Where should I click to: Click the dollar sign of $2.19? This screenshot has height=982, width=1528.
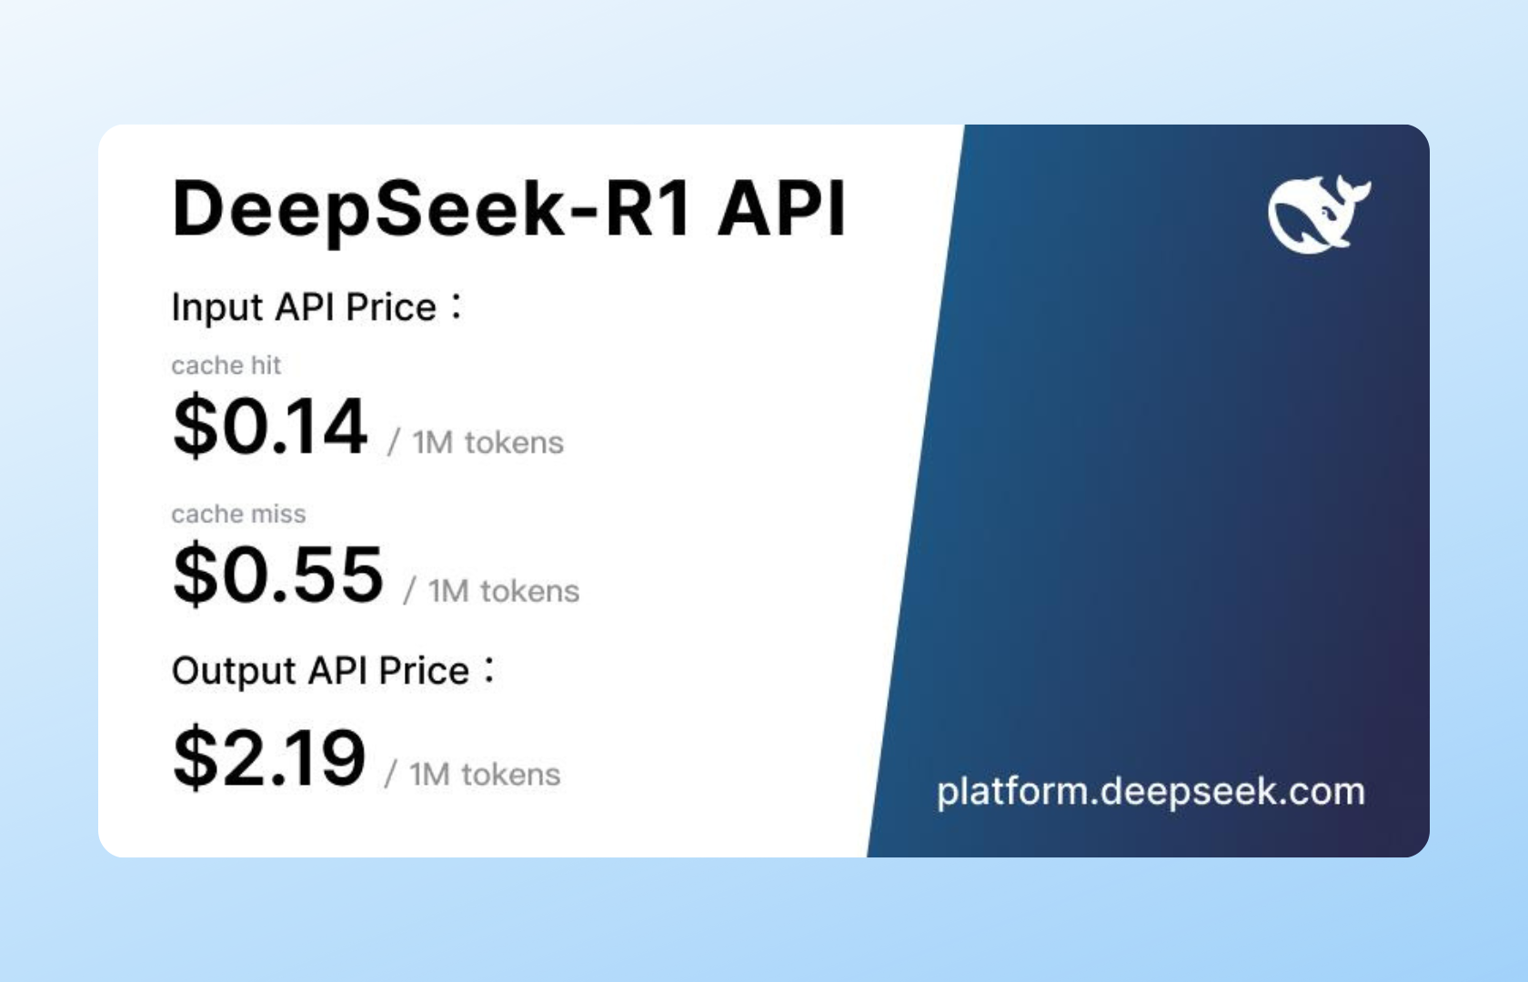pyautogui.click(x=194, y=757)
